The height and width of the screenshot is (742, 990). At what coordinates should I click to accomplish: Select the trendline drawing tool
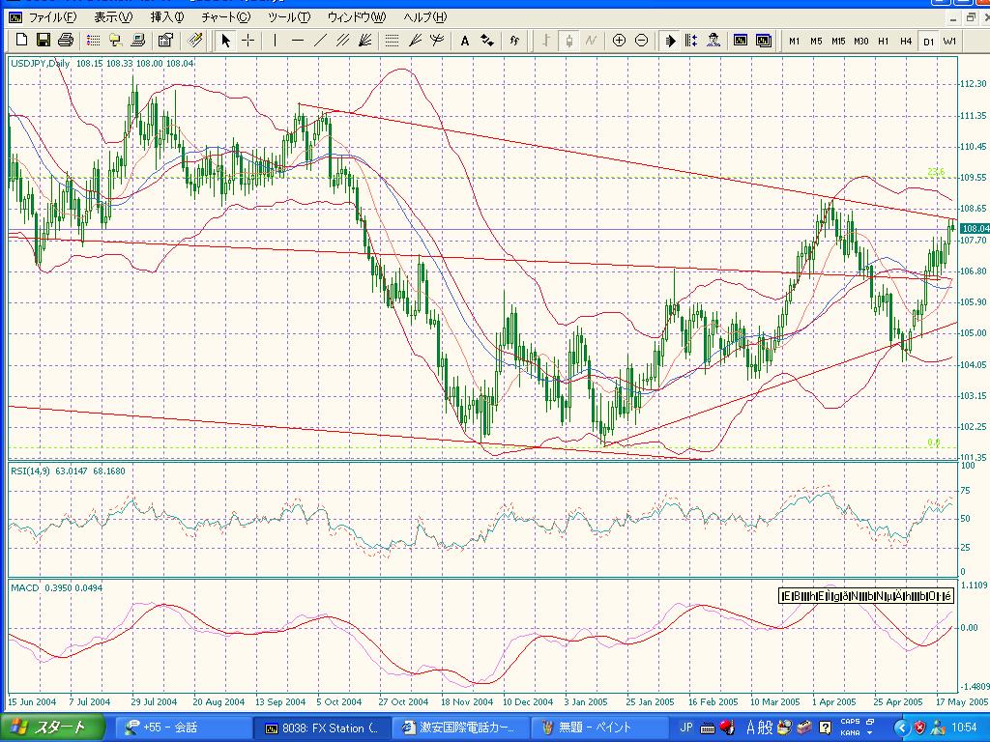coord(320,40)
